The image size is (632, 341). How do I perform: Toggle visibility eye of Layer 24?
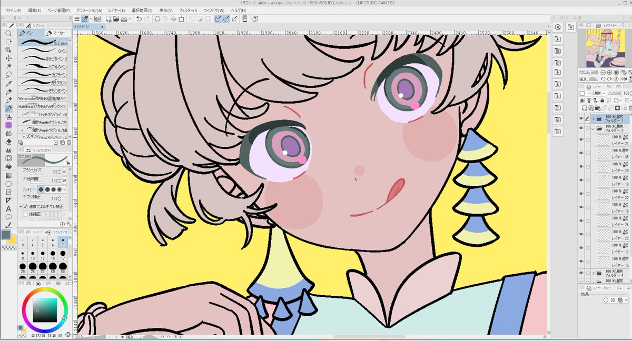click(581, 221)
